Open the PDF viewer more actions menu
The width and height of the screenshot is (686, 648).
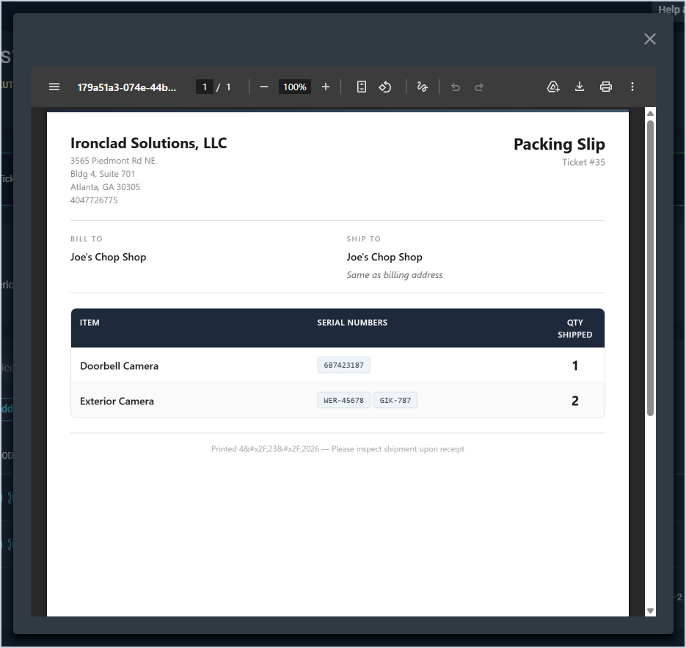[x=632, y=87]
